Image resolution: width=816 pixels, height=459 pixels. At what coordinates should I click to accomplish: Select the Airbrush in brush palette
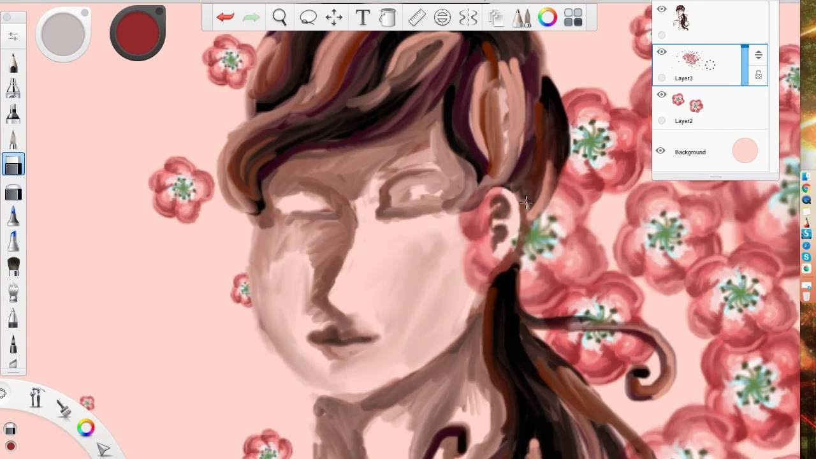tap(13, 89)
